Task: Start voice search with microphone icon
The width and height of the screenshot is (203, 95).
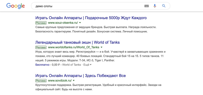Action: [155, 6]
